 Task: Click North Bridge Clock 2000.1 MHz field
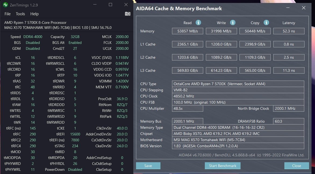click(288, 108)
